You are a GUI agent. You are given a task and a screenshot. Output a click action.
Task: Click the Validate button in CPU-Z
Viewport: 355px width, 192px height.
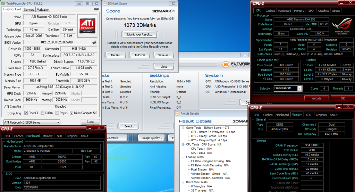pos(316,98)
